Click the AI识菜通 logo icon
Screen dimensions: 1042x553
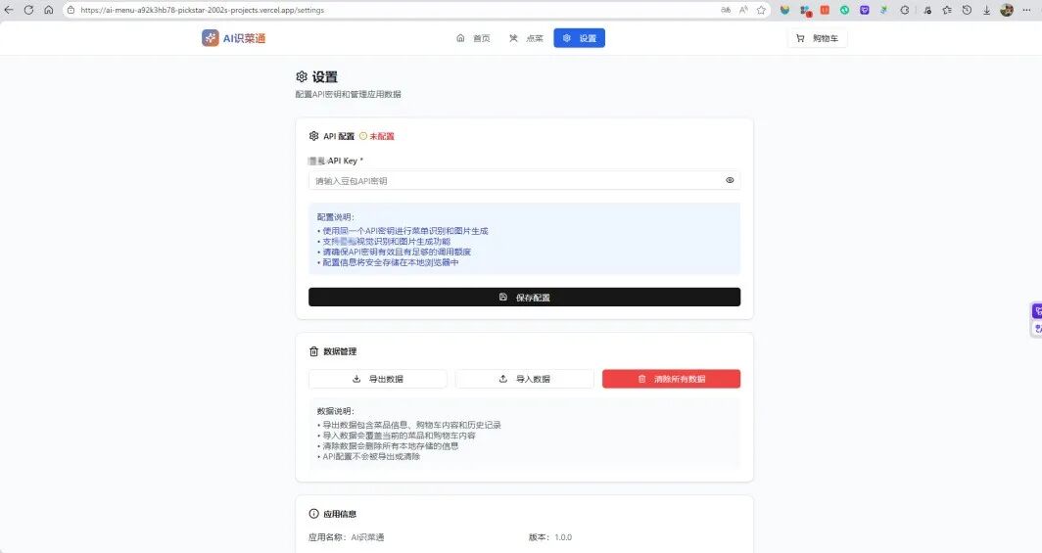[x=210, y=38]
